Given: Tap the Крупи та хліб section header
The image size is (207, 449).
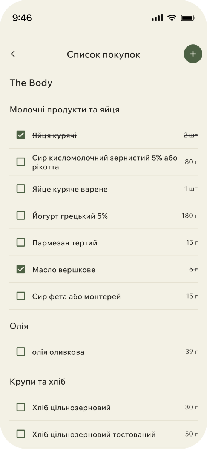Looking at the screenshot, I should 38,382.
